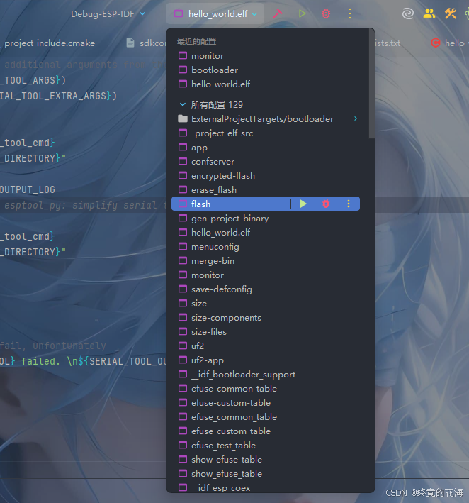Click OUTPUT_LOG text in editor
The height and width of the screenshot is (503, 469).
[28, 189]
